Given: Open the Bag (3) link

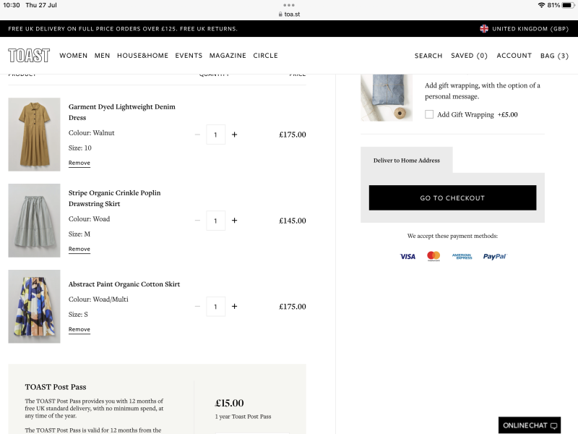Looking at the screenshot, I should (554, 56).
